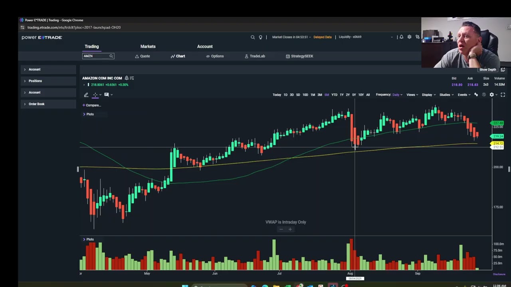
Task: Open the Views dropdown
Action: [x=412, y=95]
